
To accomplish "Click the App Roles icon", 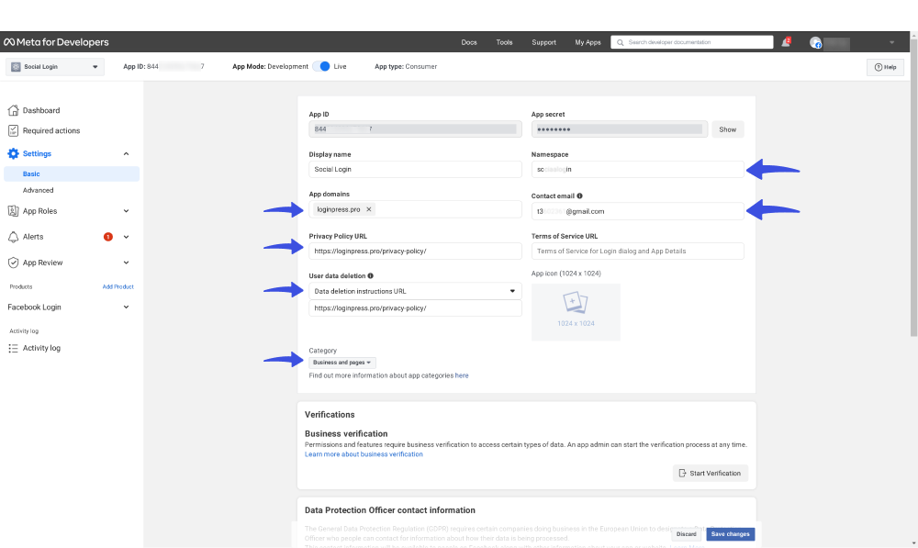I will [x=13, y=211].
